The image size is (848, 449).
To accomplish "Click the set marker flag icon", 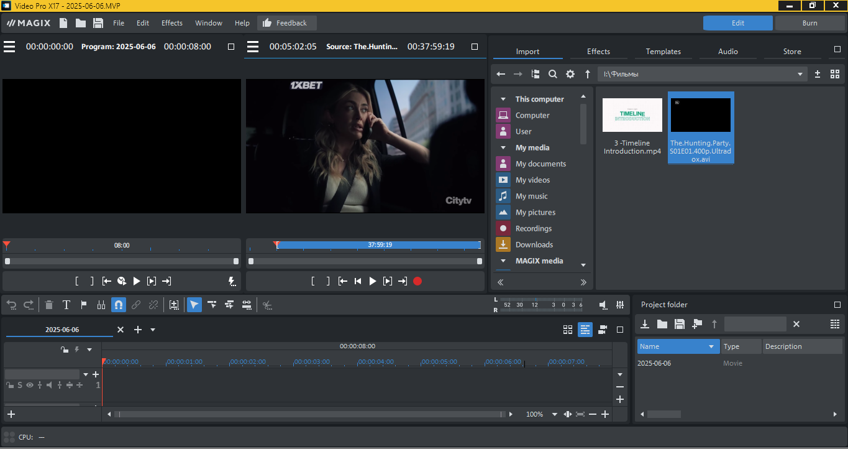I will point(84,305).
